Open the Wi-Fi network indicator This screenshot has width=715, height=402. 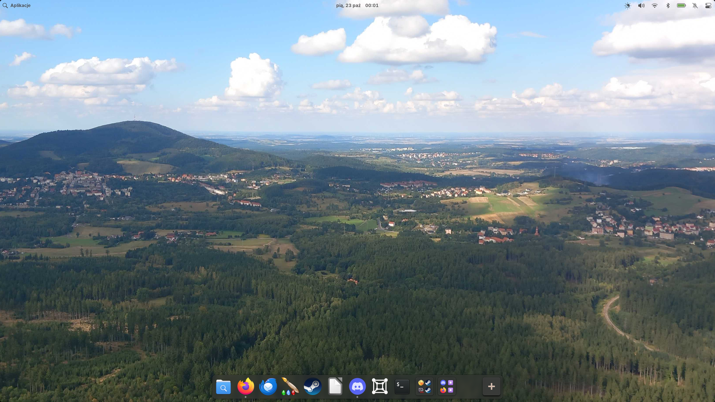(x=655, y=6)
